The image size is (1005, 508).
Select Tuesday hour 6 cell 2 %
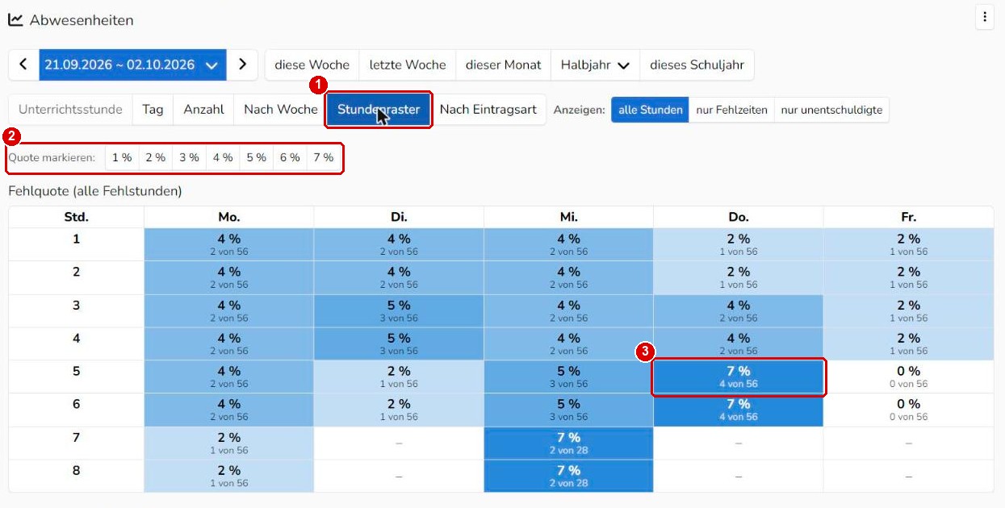pos(399,410)
